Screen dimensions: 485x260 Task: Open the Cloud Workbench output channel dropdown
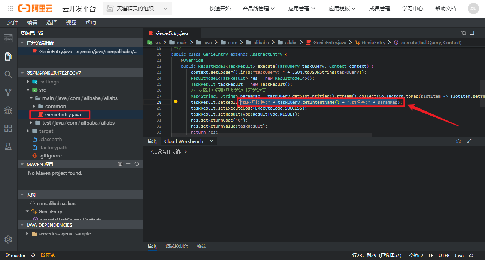[x=189, y=141]
